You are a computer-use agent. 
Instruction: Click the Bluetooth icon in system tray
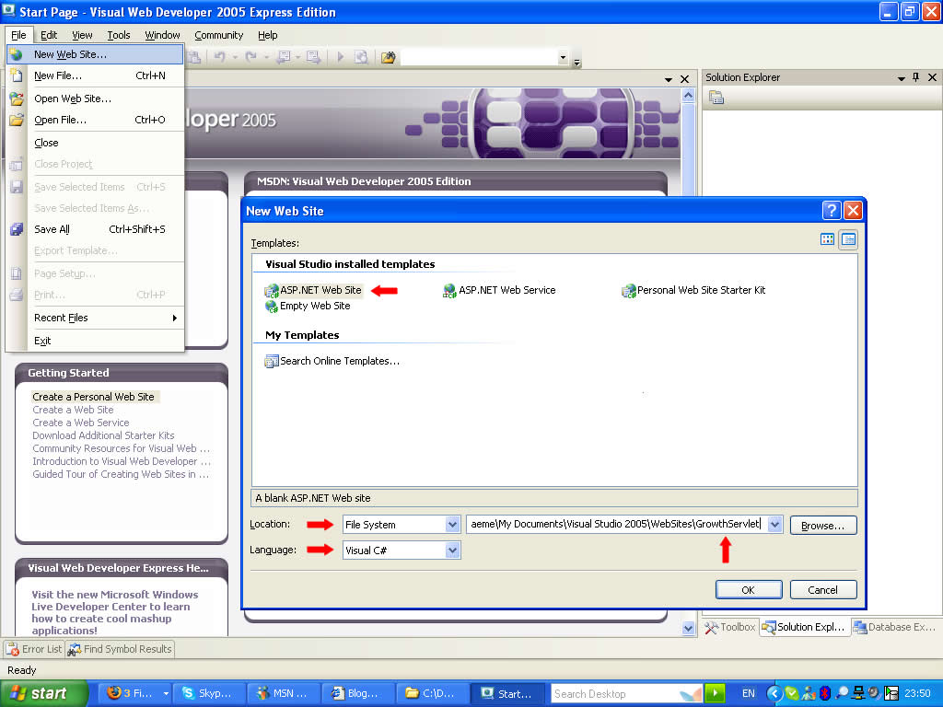click(825, 693)
